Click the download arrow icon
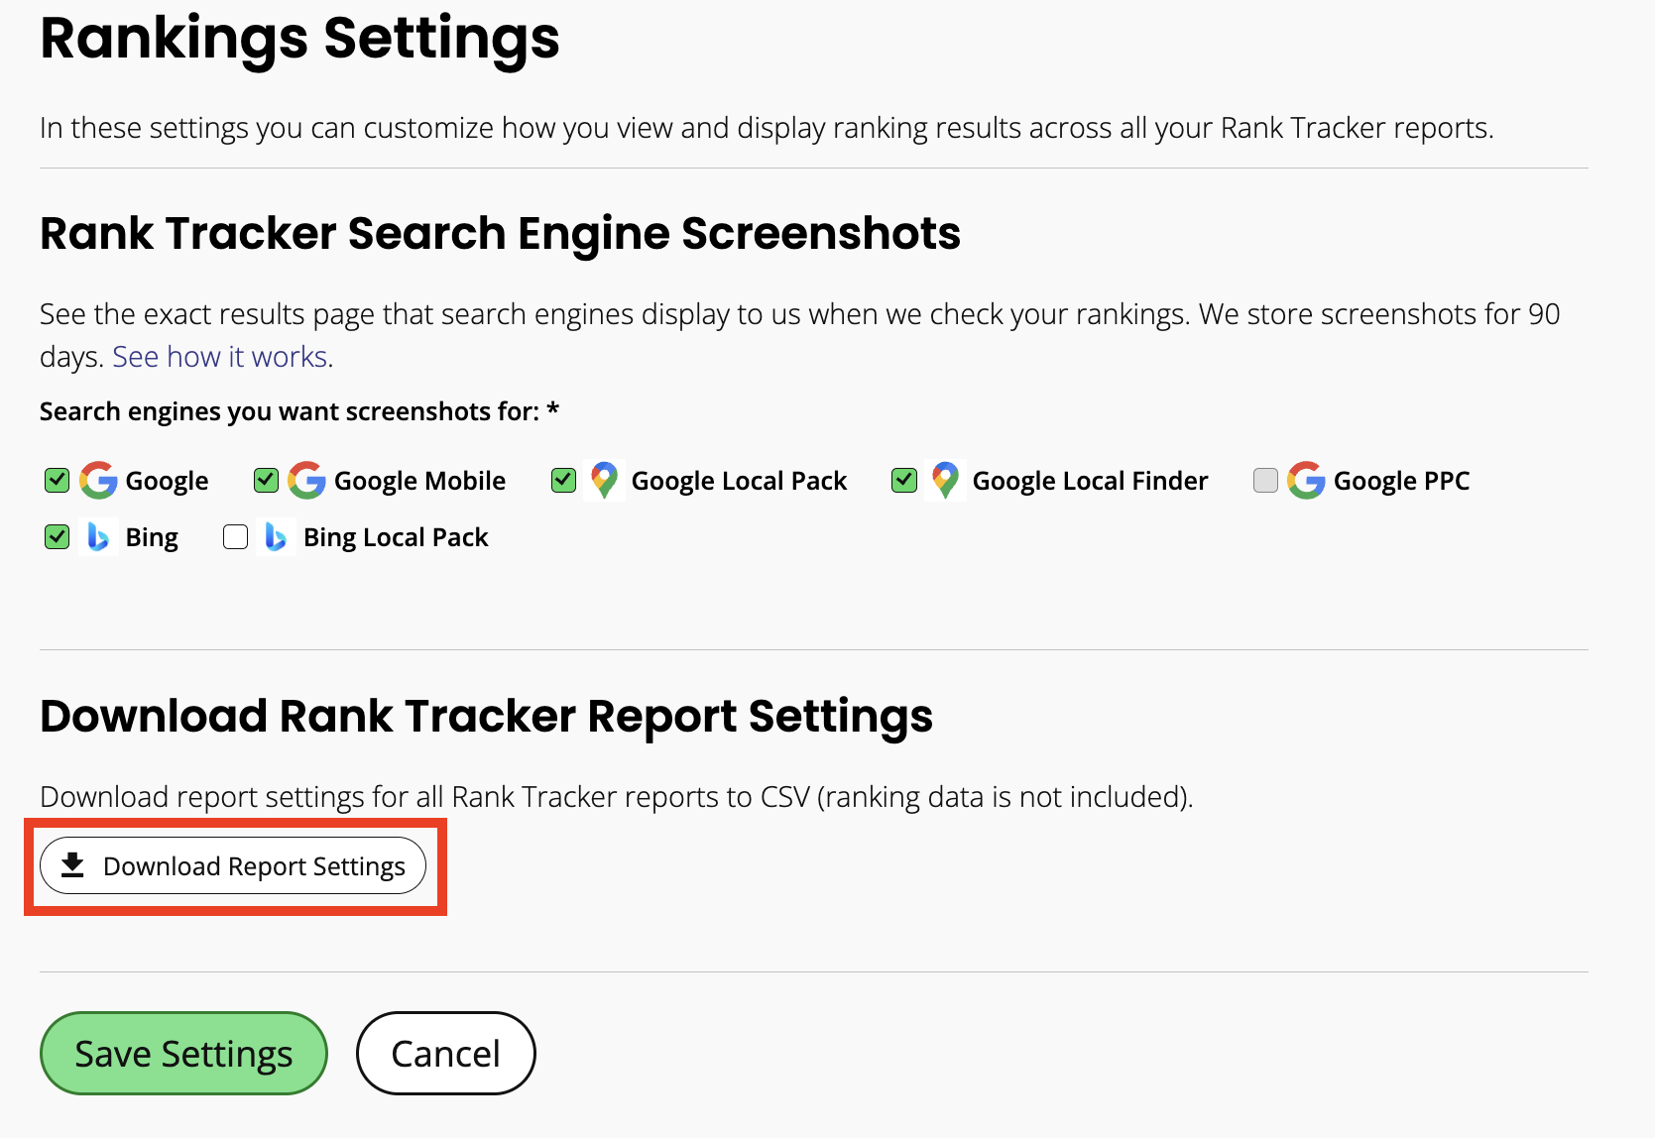The height and width of the screenshot is (1138, 1655). (72, 865)
